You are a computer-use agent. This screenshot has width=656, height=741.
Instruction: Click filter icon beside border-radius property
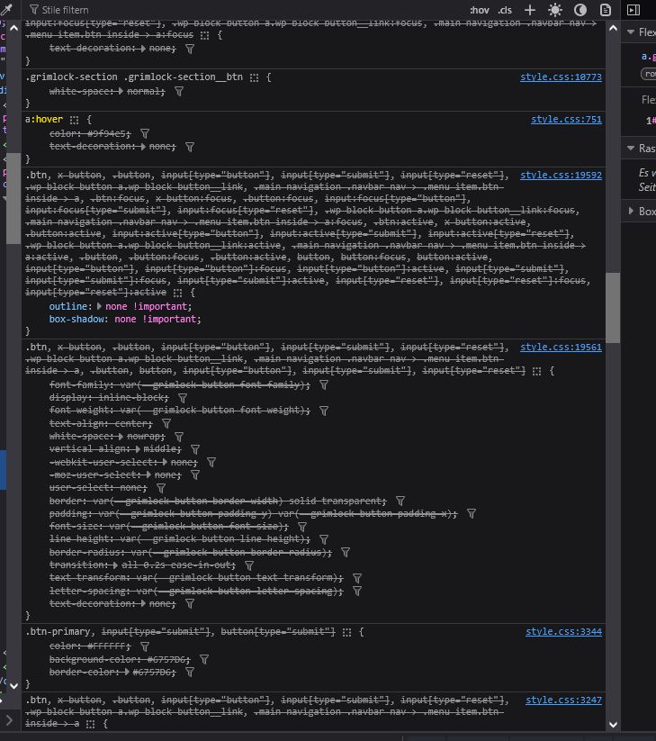(x=346, y=553)
